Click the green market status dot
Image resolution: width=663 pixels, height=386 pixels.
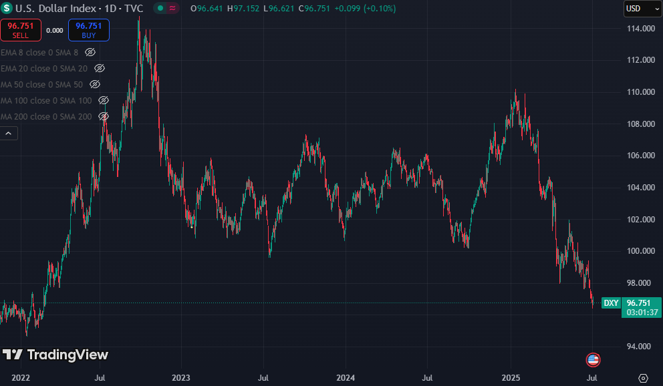coord(160,8)
